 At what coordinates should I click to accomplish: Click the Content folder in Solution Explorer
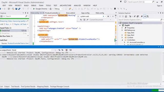[x=130, y=38]
